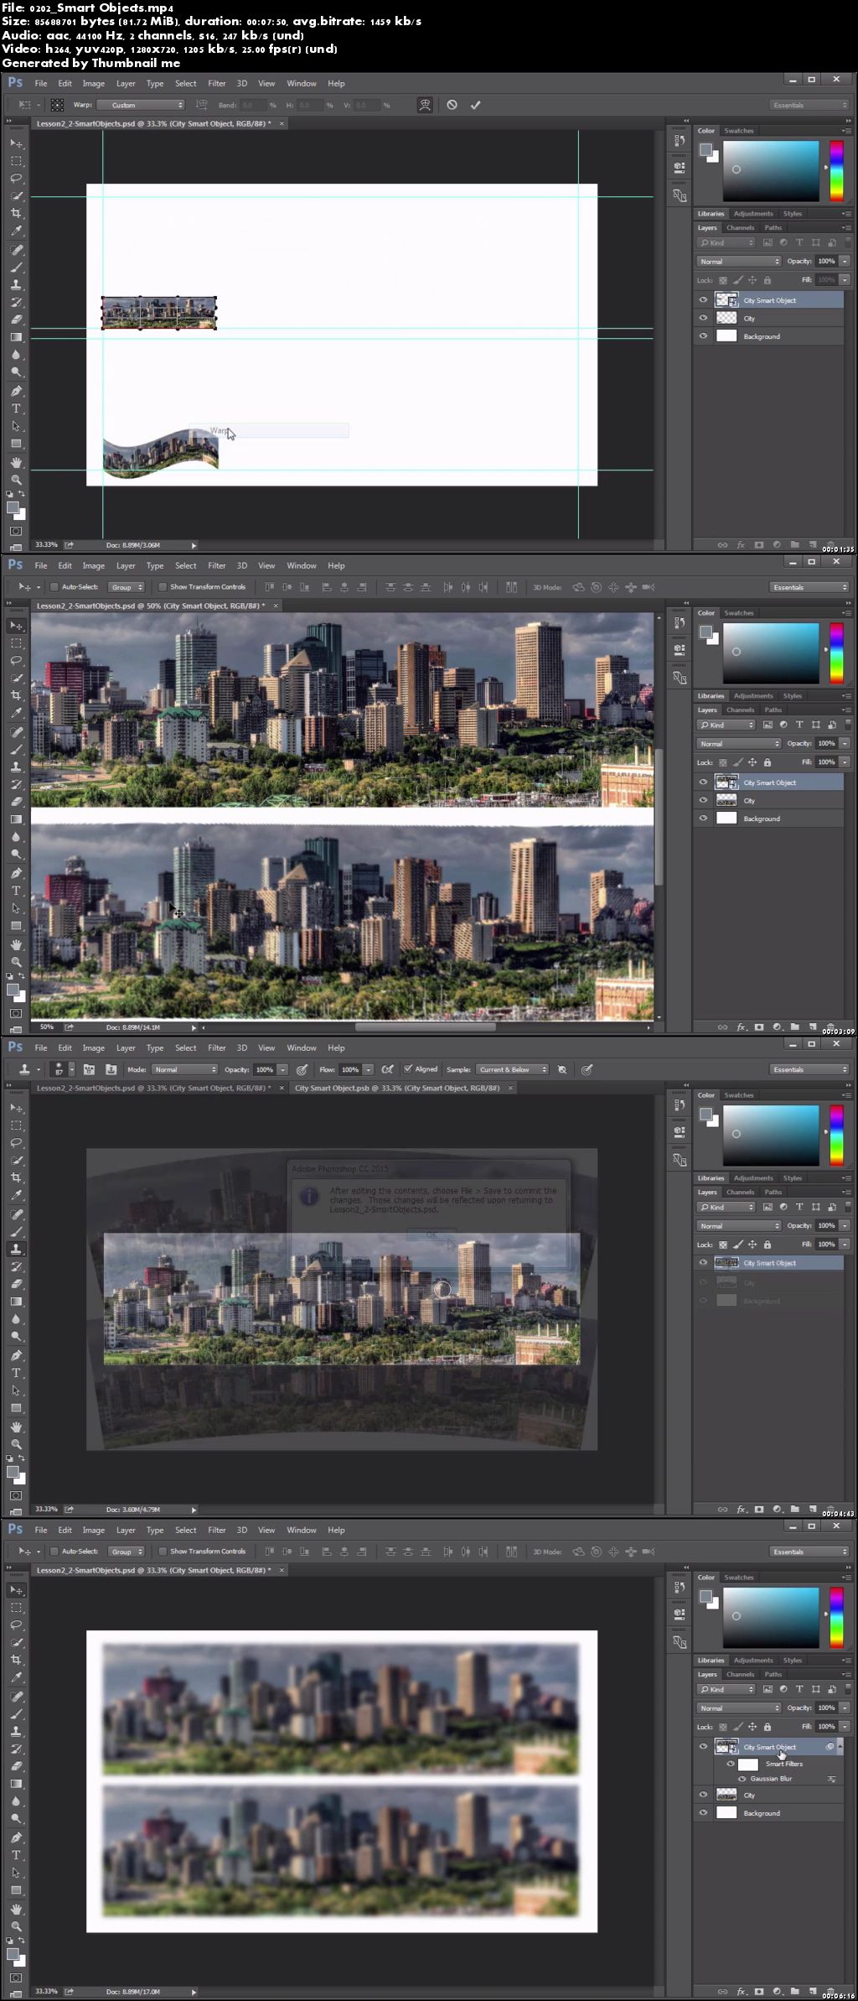Open the Filter menu in the 00:01:35 frame
The height and width of the screenshot is (2001, 858).
point(217,83)
